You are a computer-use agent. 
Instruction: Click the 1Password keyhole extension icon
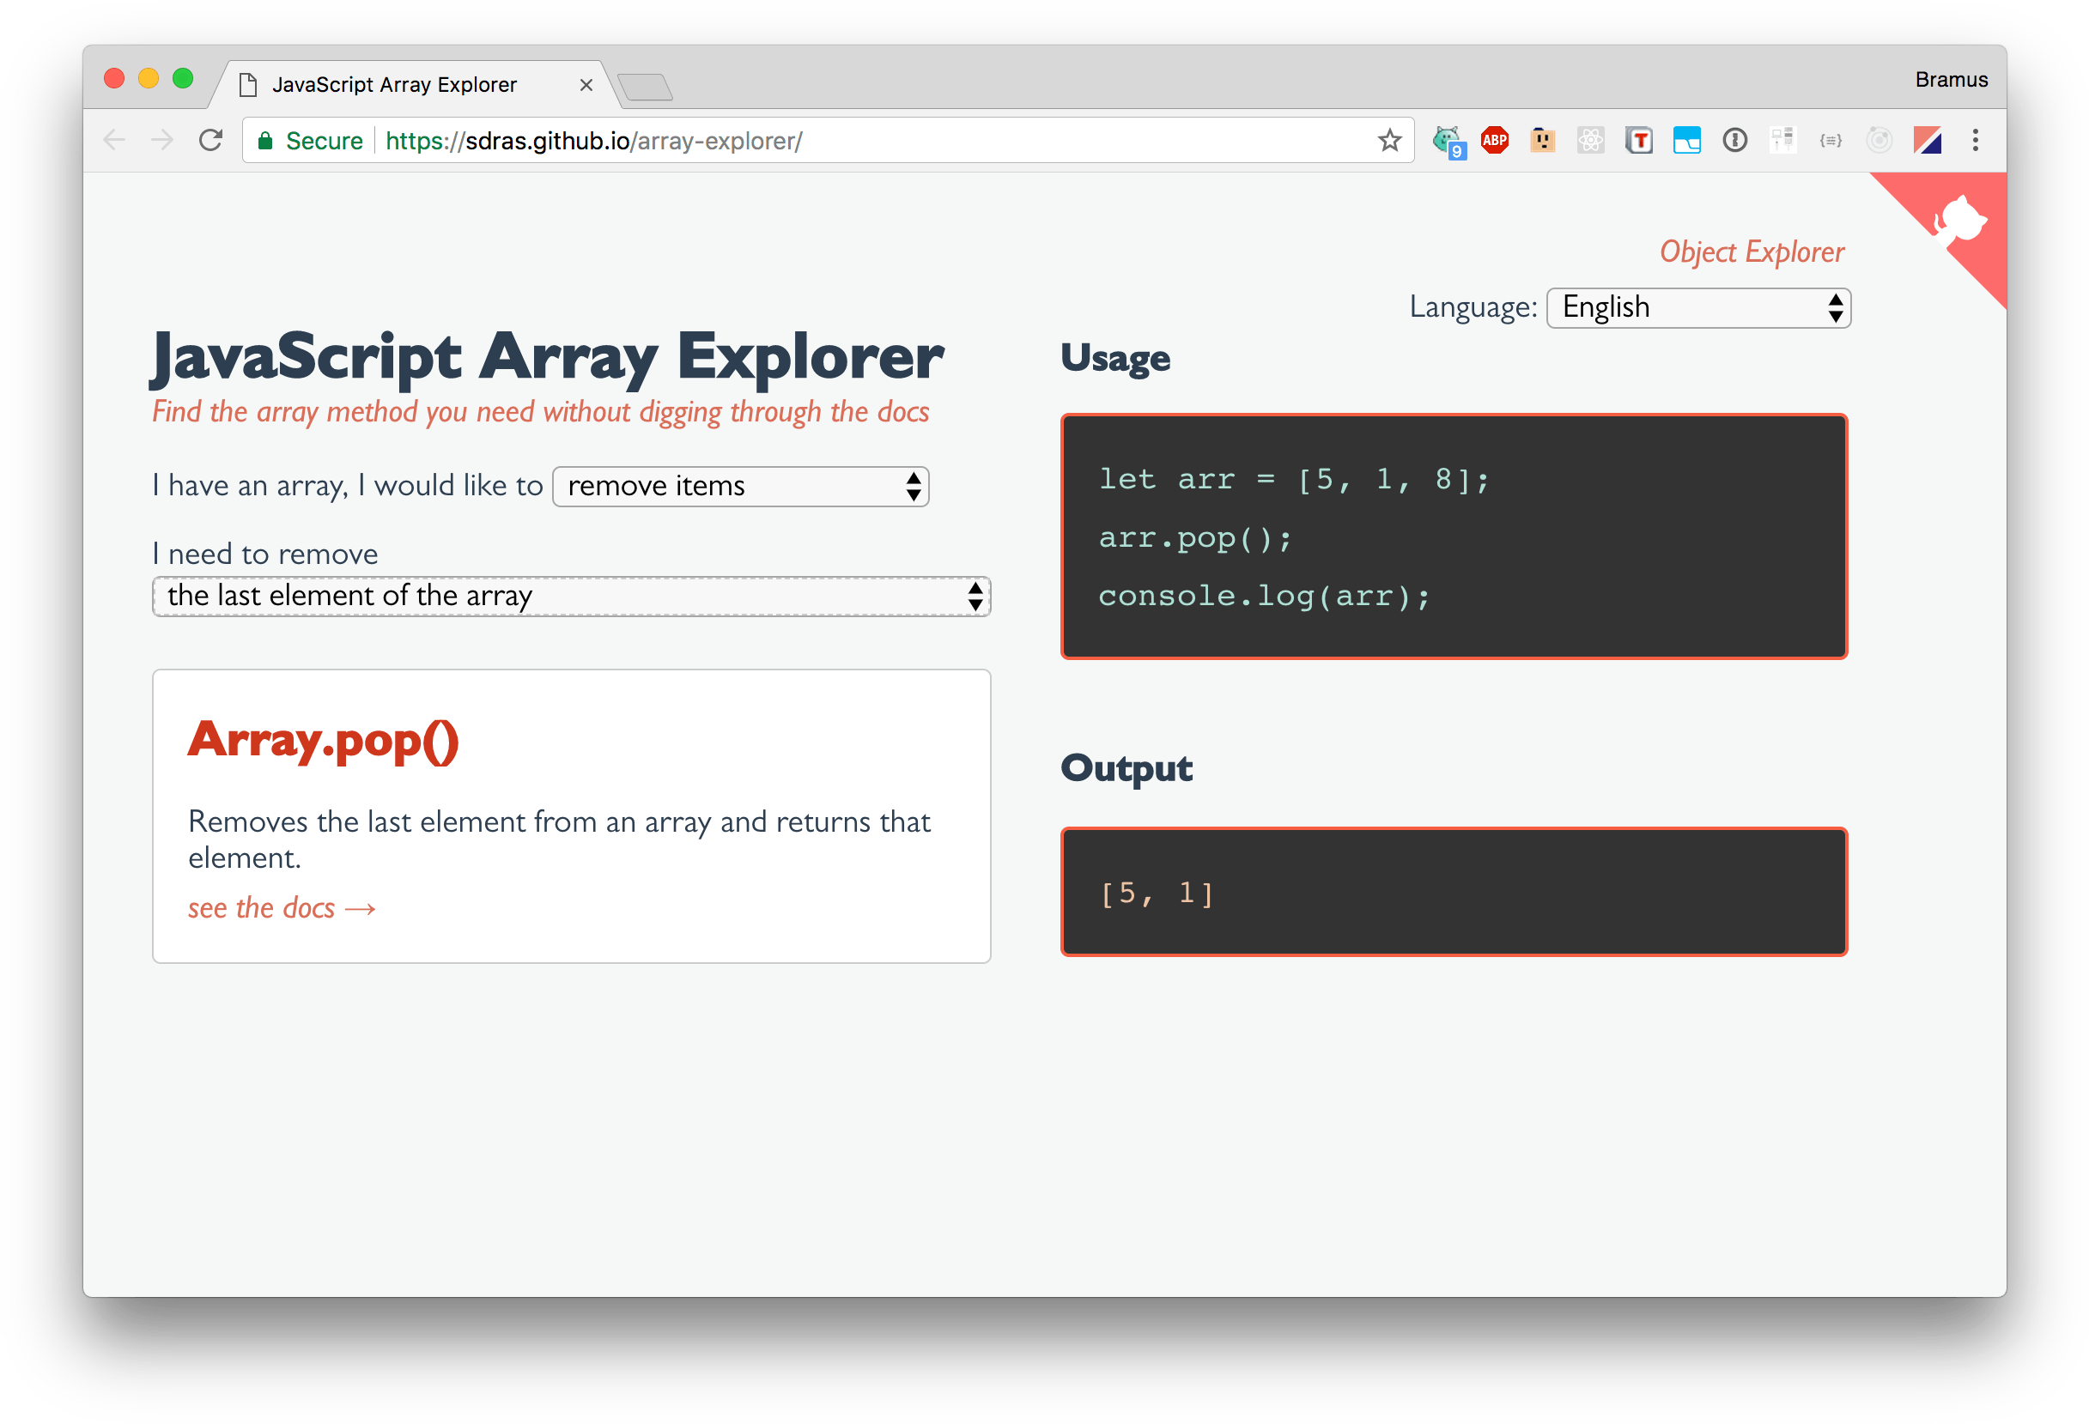pos(1734,140)
